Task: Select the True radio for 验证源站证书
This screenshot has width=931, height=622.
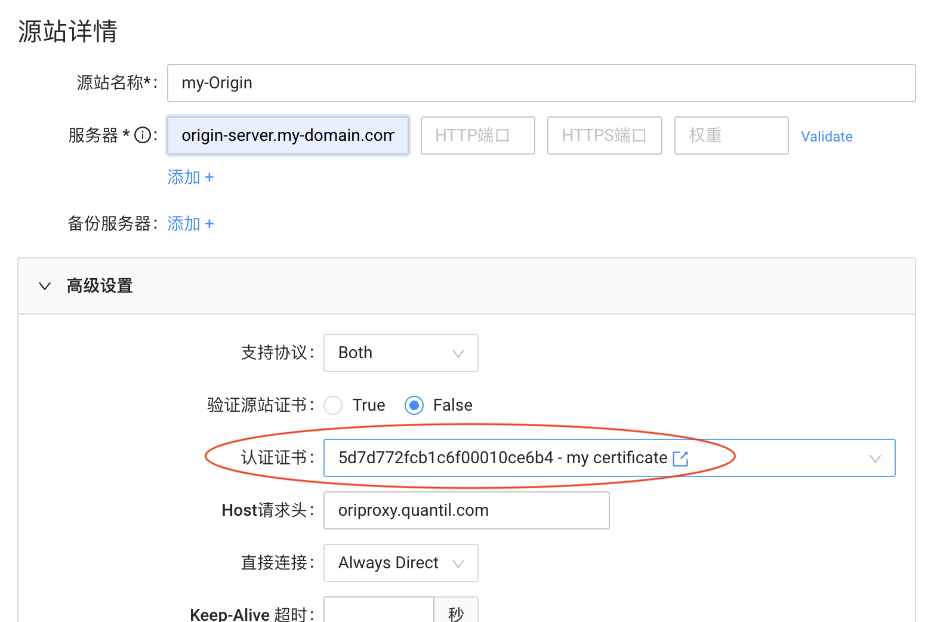Action: [x=333, y=405]
